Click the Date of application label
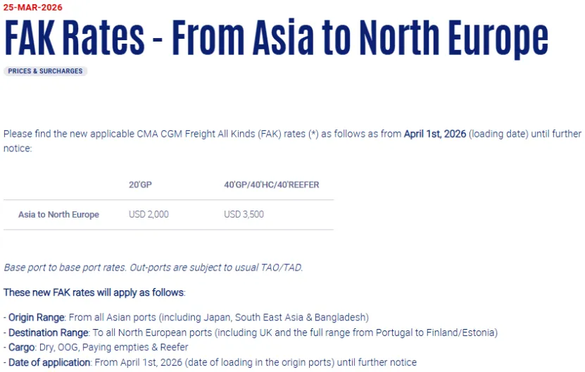 coord(49,362)
